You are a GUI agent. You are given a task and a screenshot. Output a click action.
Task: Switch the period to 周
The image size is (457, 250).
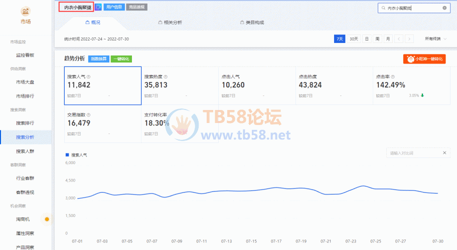click(377, 38)
